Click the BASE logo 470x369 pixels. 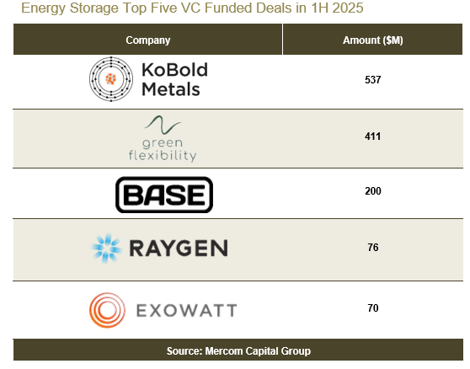click(x=164, y=195)
